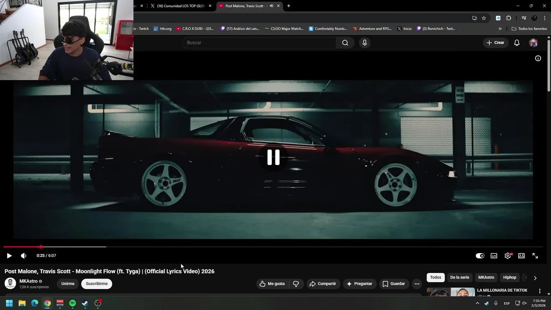Close the Post Malone, Travis Scott tab

click(279, 6)
